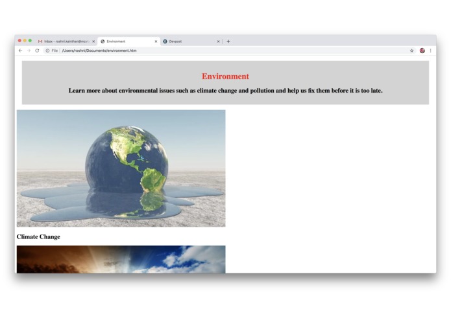451x320 pixels.
Task: Close the Environment tab
Action: (x=156, y=41)
